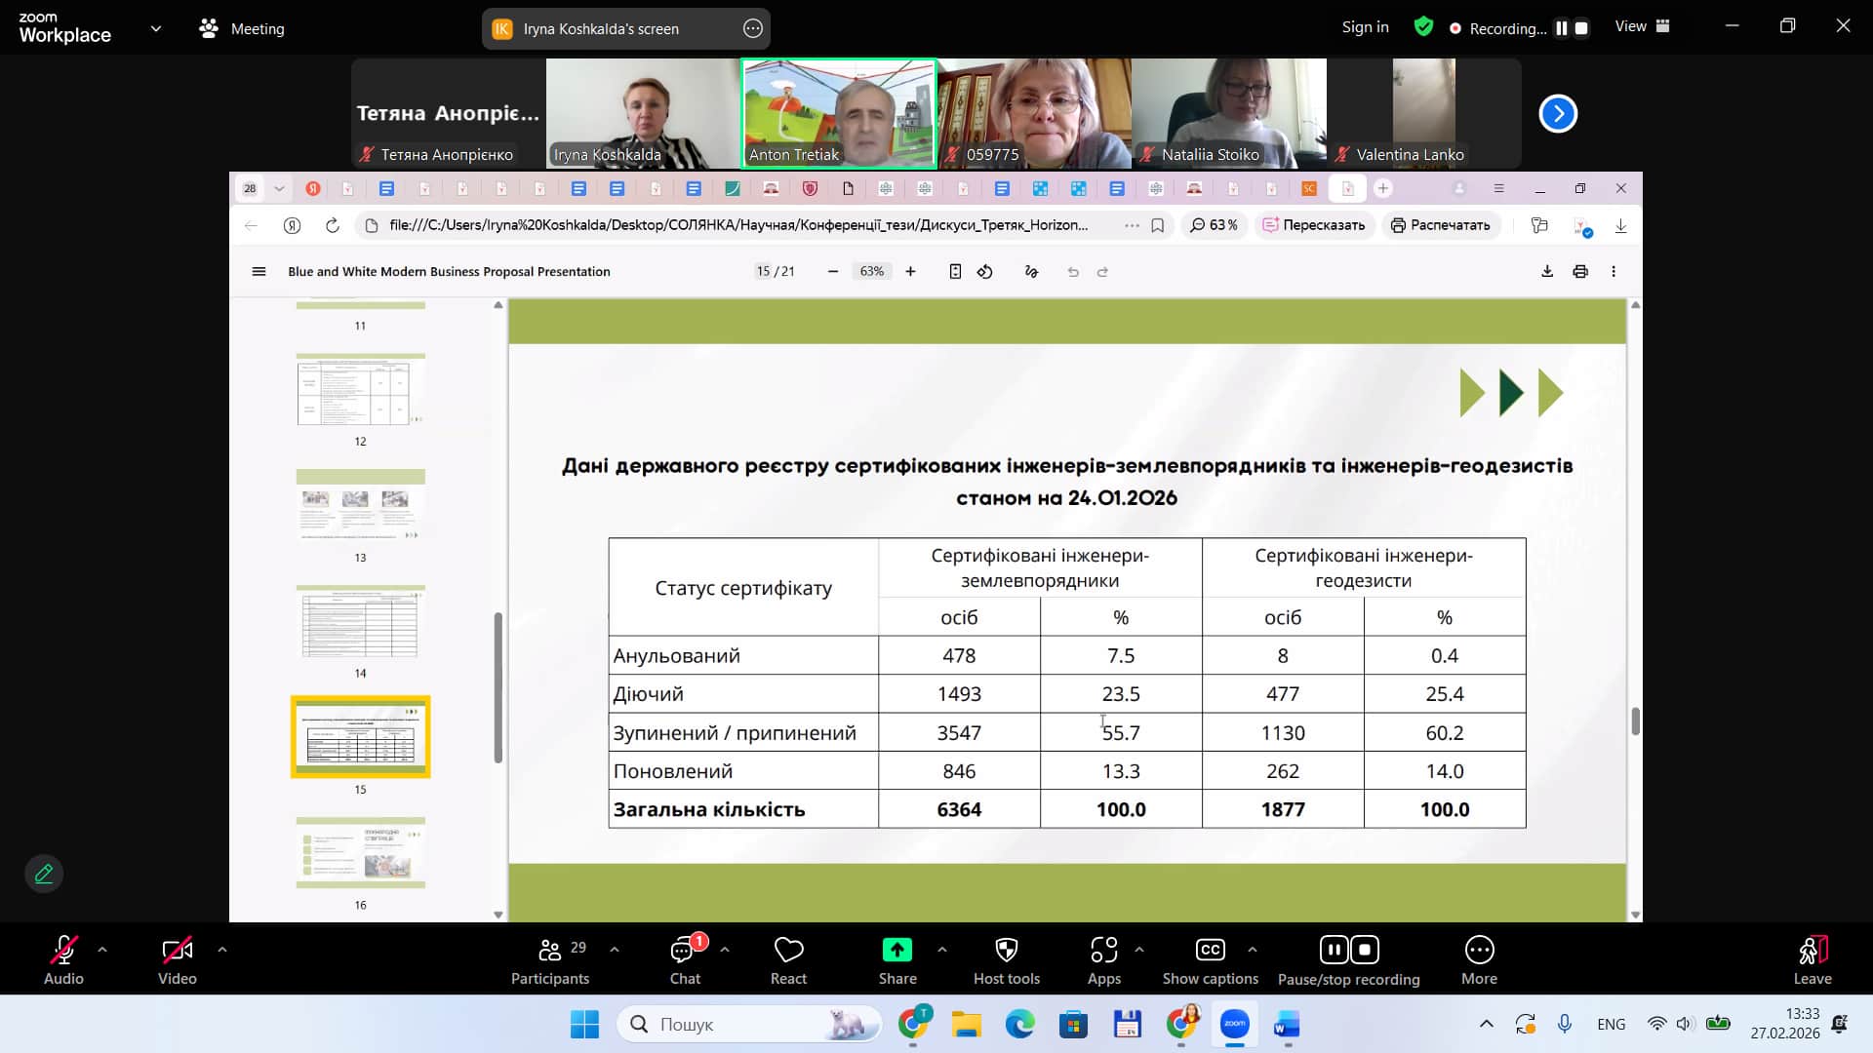Click the PDF zoom in plus button
Viewport: 1873px width, 1053px height.
click(910, 272)
